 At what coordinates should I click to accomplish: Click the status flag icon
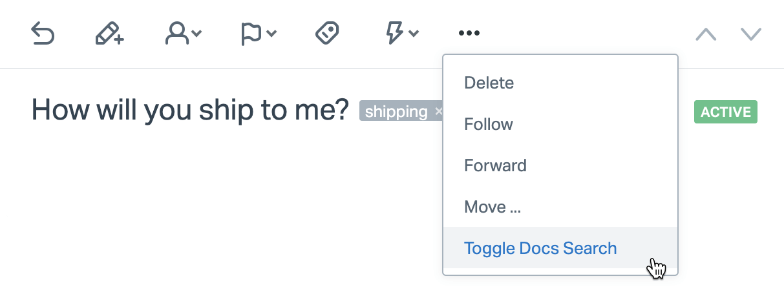[x=251, y=34]
